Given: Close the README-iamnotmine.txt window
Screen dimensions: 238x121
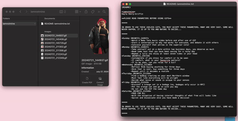Looking at the screenshot, I should [x=123, y=4].
